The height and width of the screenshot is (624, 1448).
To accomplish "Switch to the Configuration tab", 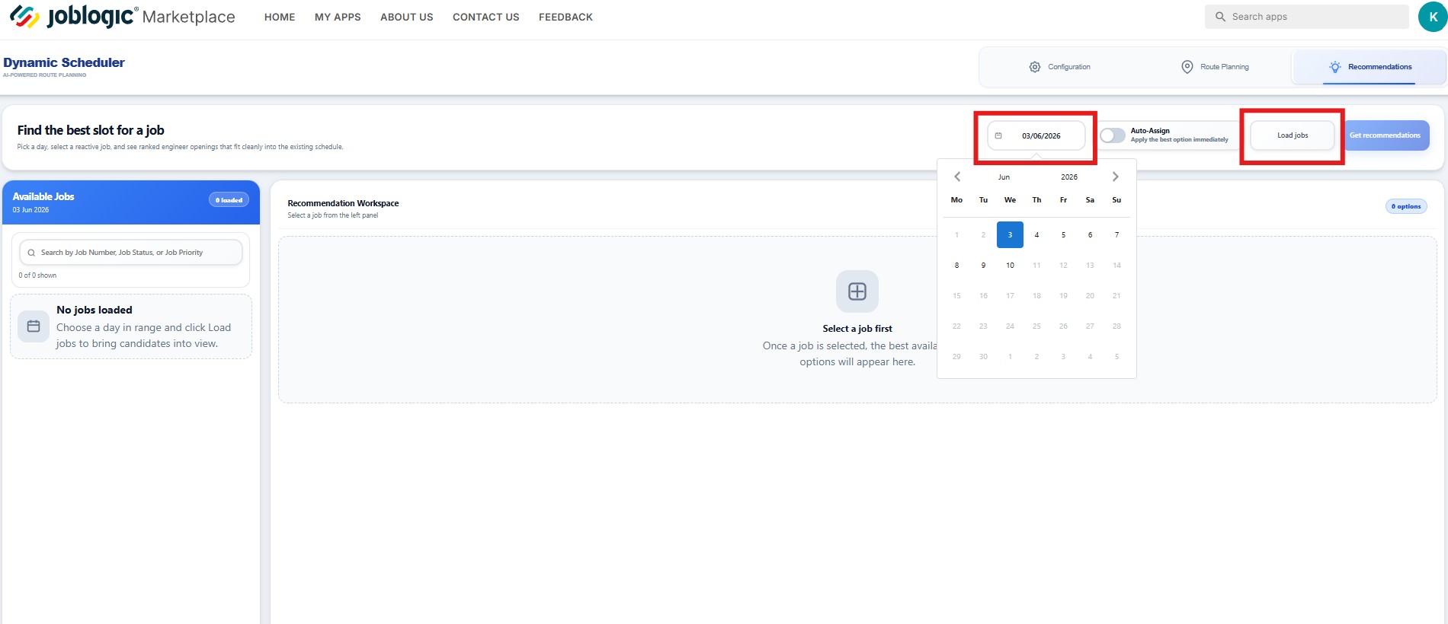I will tap(1059, 67).
